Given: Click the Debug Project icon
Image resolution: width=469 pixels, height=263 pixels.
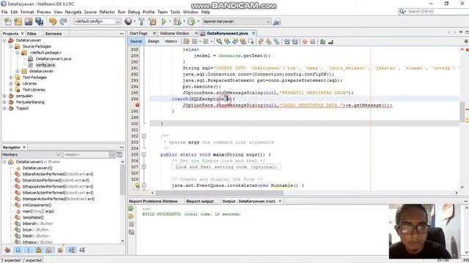Looking at the screenshot, I should click(x=177, y=21).
